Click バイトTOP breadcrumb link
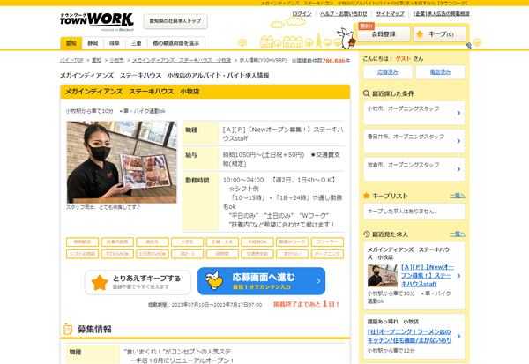The height and width of the screenshot is (364, 529). tap(71, 60)
